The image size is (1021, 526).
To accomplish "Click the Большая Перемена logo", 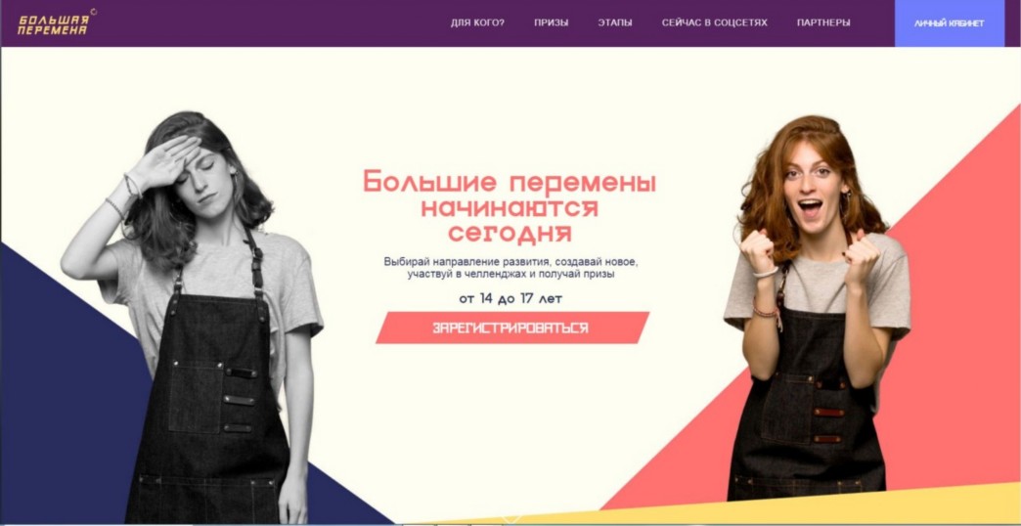I will pos(53,24).
